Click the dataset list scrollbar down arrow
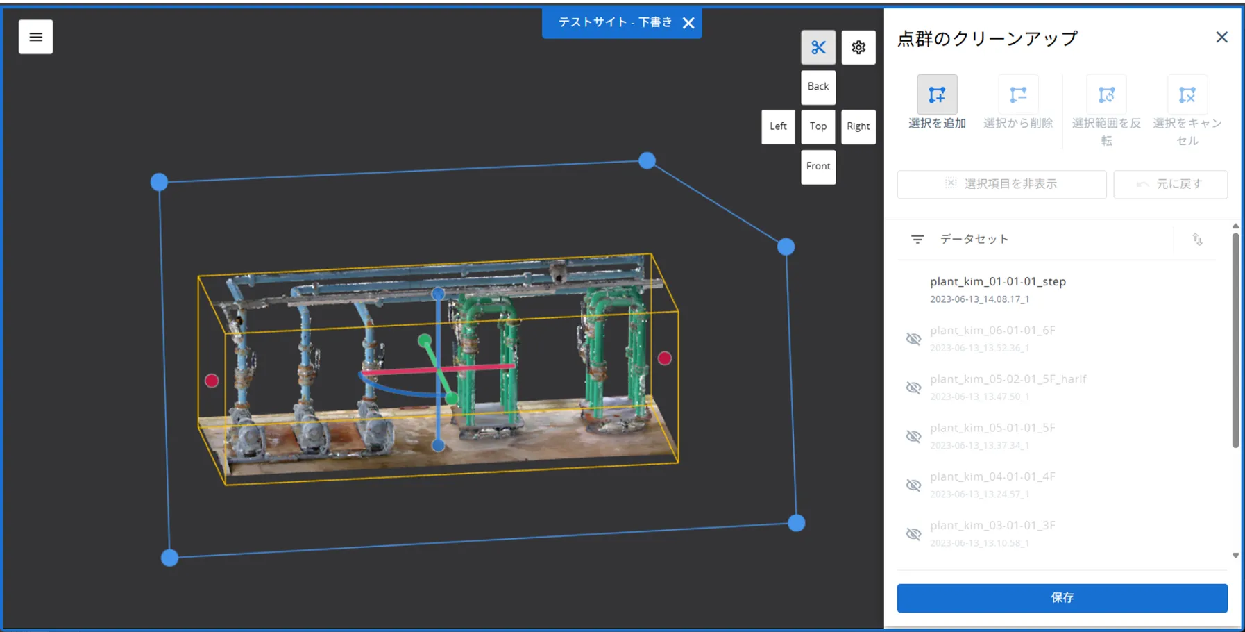 pyautogui.click(x=1235, y=556)
